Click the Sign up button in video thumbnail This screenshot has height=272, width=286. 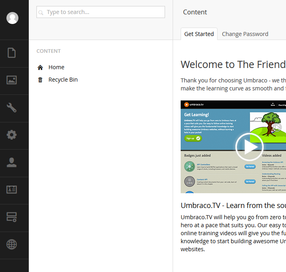(193, 138)
